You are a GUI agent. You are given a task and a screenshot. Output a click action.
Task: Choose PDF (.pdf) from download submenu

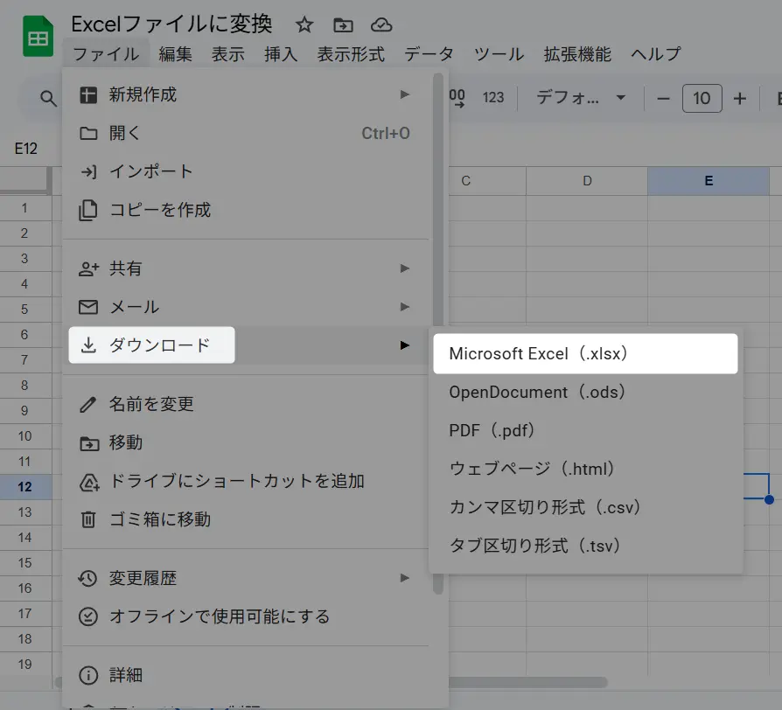click(492, 430)
